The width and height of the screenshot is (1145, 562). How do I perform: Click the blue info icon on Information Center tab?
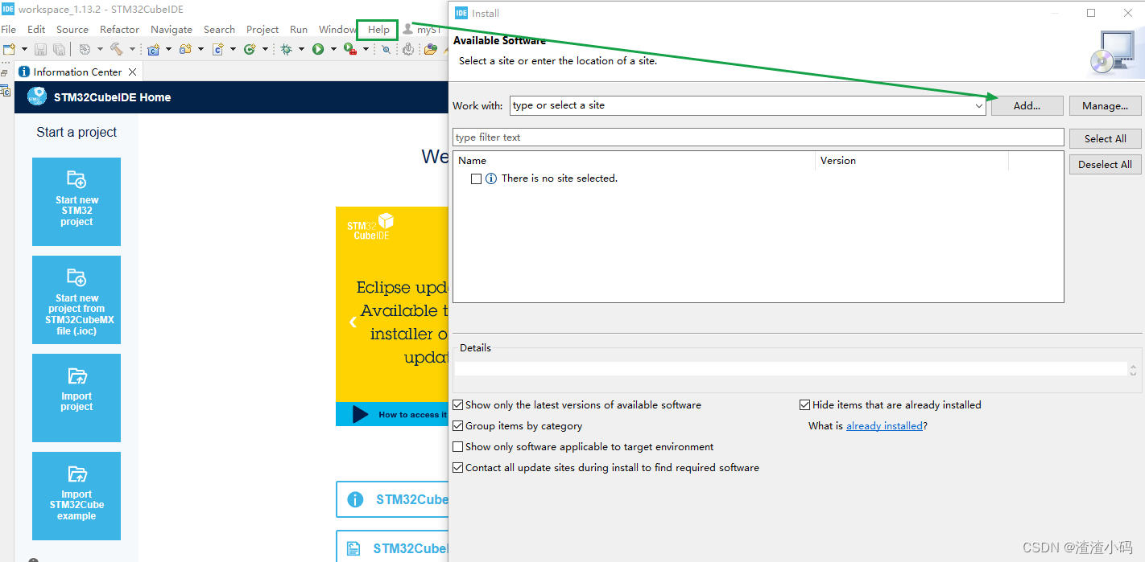point(24,72)
